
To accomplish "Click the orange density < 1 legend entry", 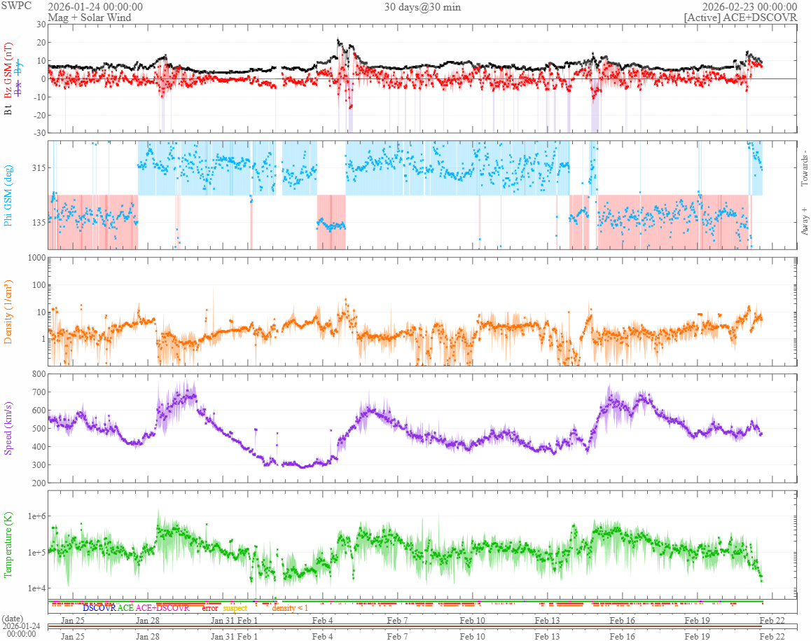I will pos(290,608).
